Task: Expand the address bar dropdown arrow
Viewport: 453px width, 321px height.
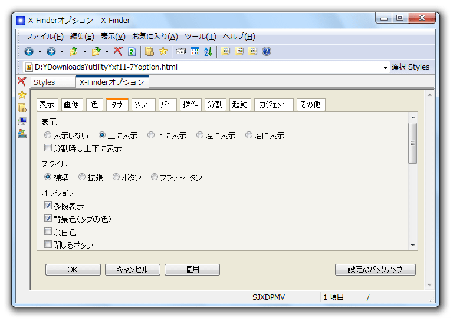Action: 385,68
